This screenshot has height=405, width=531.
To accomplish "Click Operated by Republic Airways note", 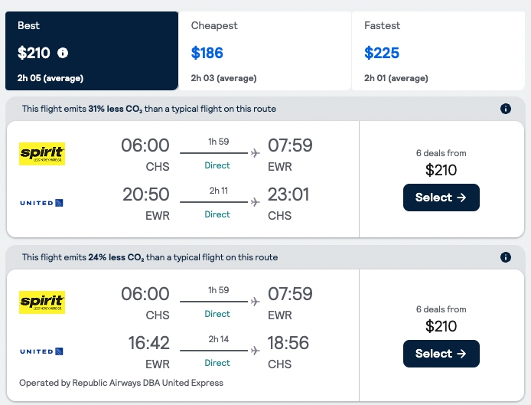I will 122,383.
